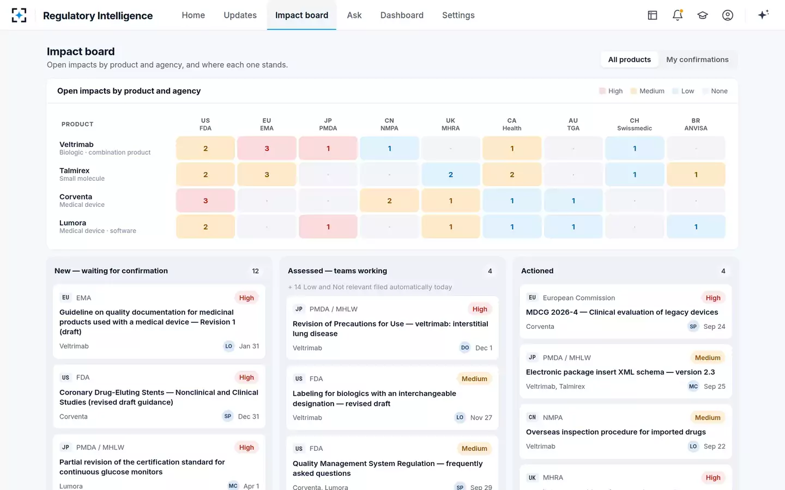Click High badge on EMA guideline card
The height and width of the screenshot is (490, 785).
[246, 298]
